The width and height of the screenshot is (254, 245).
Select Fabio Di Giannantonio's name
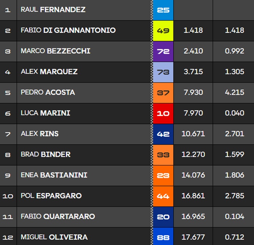click(x=68, y=30)
